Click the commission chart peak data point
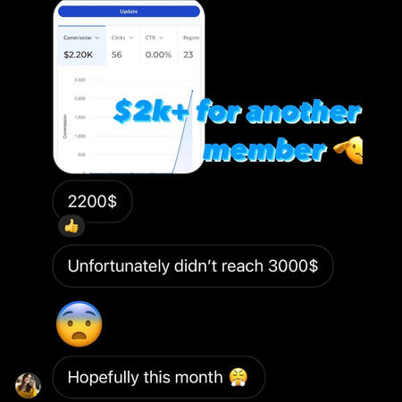This screenshot has height=402, width=402. click(x=192, y=91)
